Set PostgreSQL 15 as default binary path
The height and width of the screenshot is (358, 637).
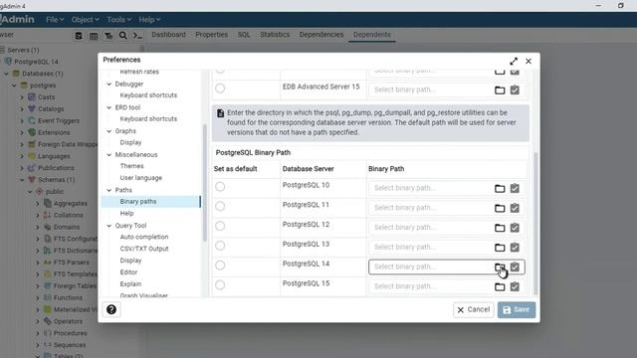pos(220,285)
